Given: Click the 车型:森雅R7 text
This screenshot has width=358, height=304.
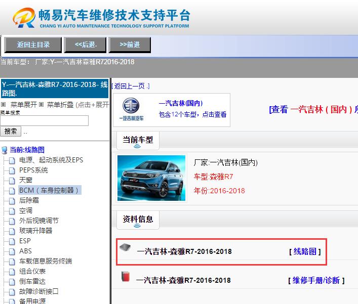Looking at the screenshot, I should 213,177.
